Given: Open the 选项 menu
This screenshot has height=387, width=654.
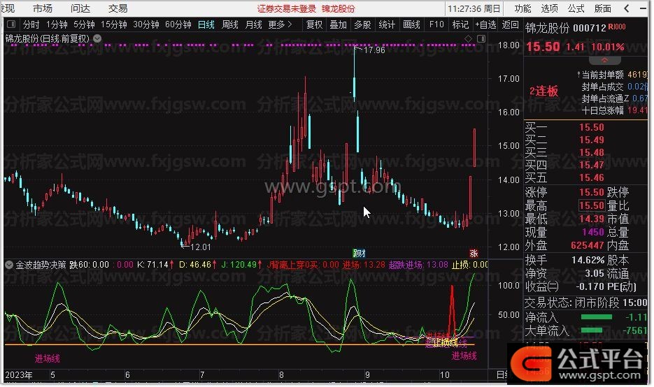Looking at the screenshot, I should click(x=549, y=8).
